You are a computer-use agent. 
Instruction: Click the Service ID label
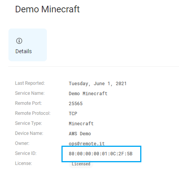point(26,153)
